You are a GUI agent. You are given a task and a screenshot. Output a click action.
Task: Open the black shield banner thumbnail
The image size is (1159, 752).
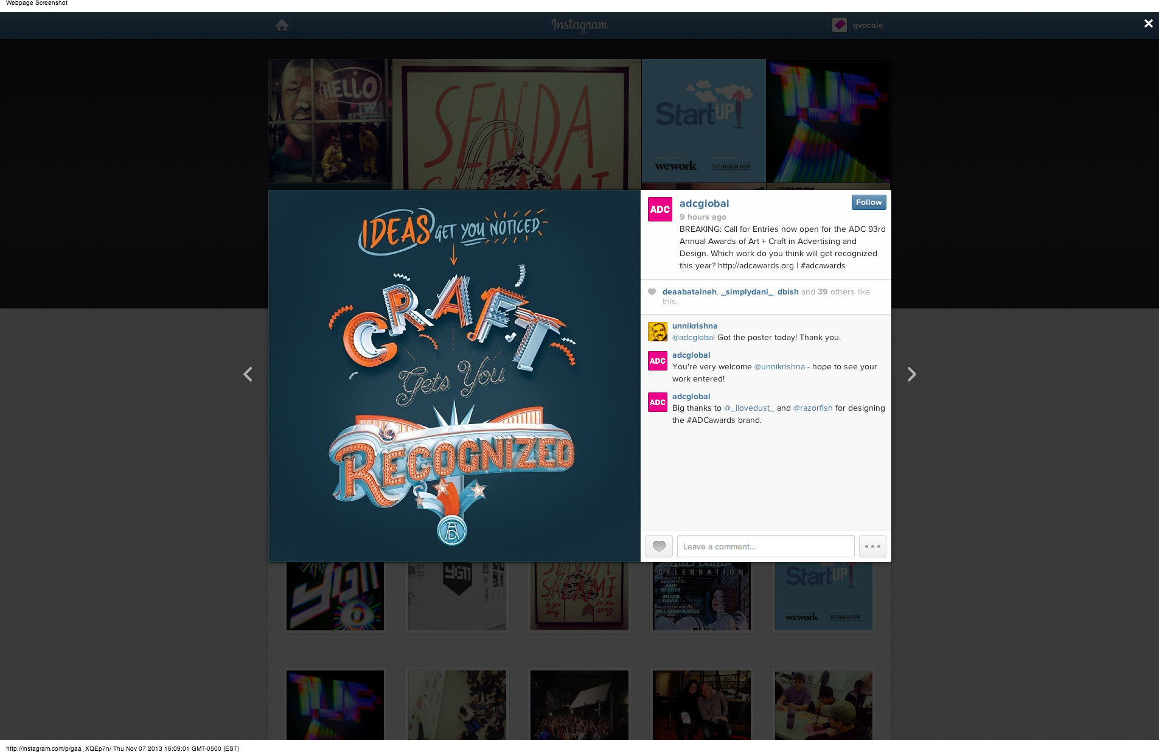pos(457,596)
